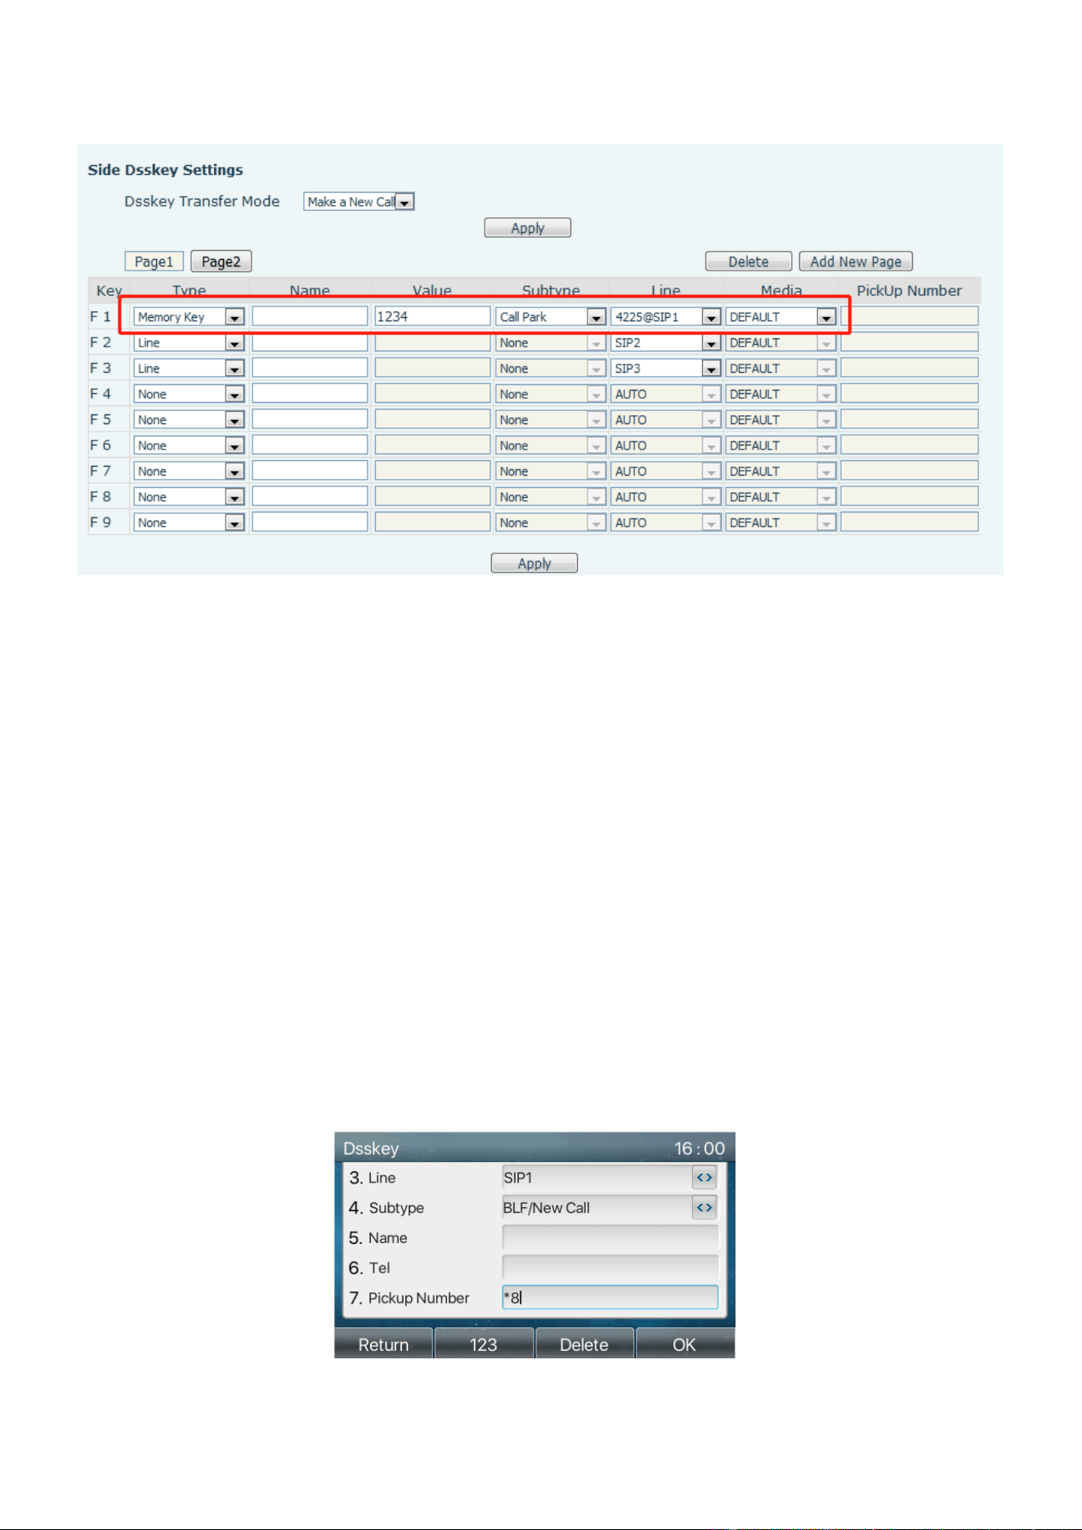Open F1 Media dropdown showing DEFAULT
The image size is (1082, 1530).
click(x=781, y=317)
